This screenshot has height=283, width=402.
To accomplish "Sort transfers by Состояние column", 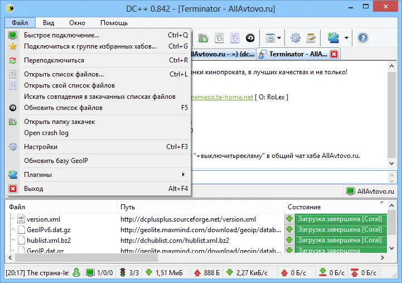I will click(x=336, y=207).
